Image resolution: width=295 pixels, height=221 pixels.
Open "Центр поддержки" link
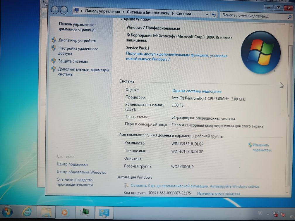[72, 164]
